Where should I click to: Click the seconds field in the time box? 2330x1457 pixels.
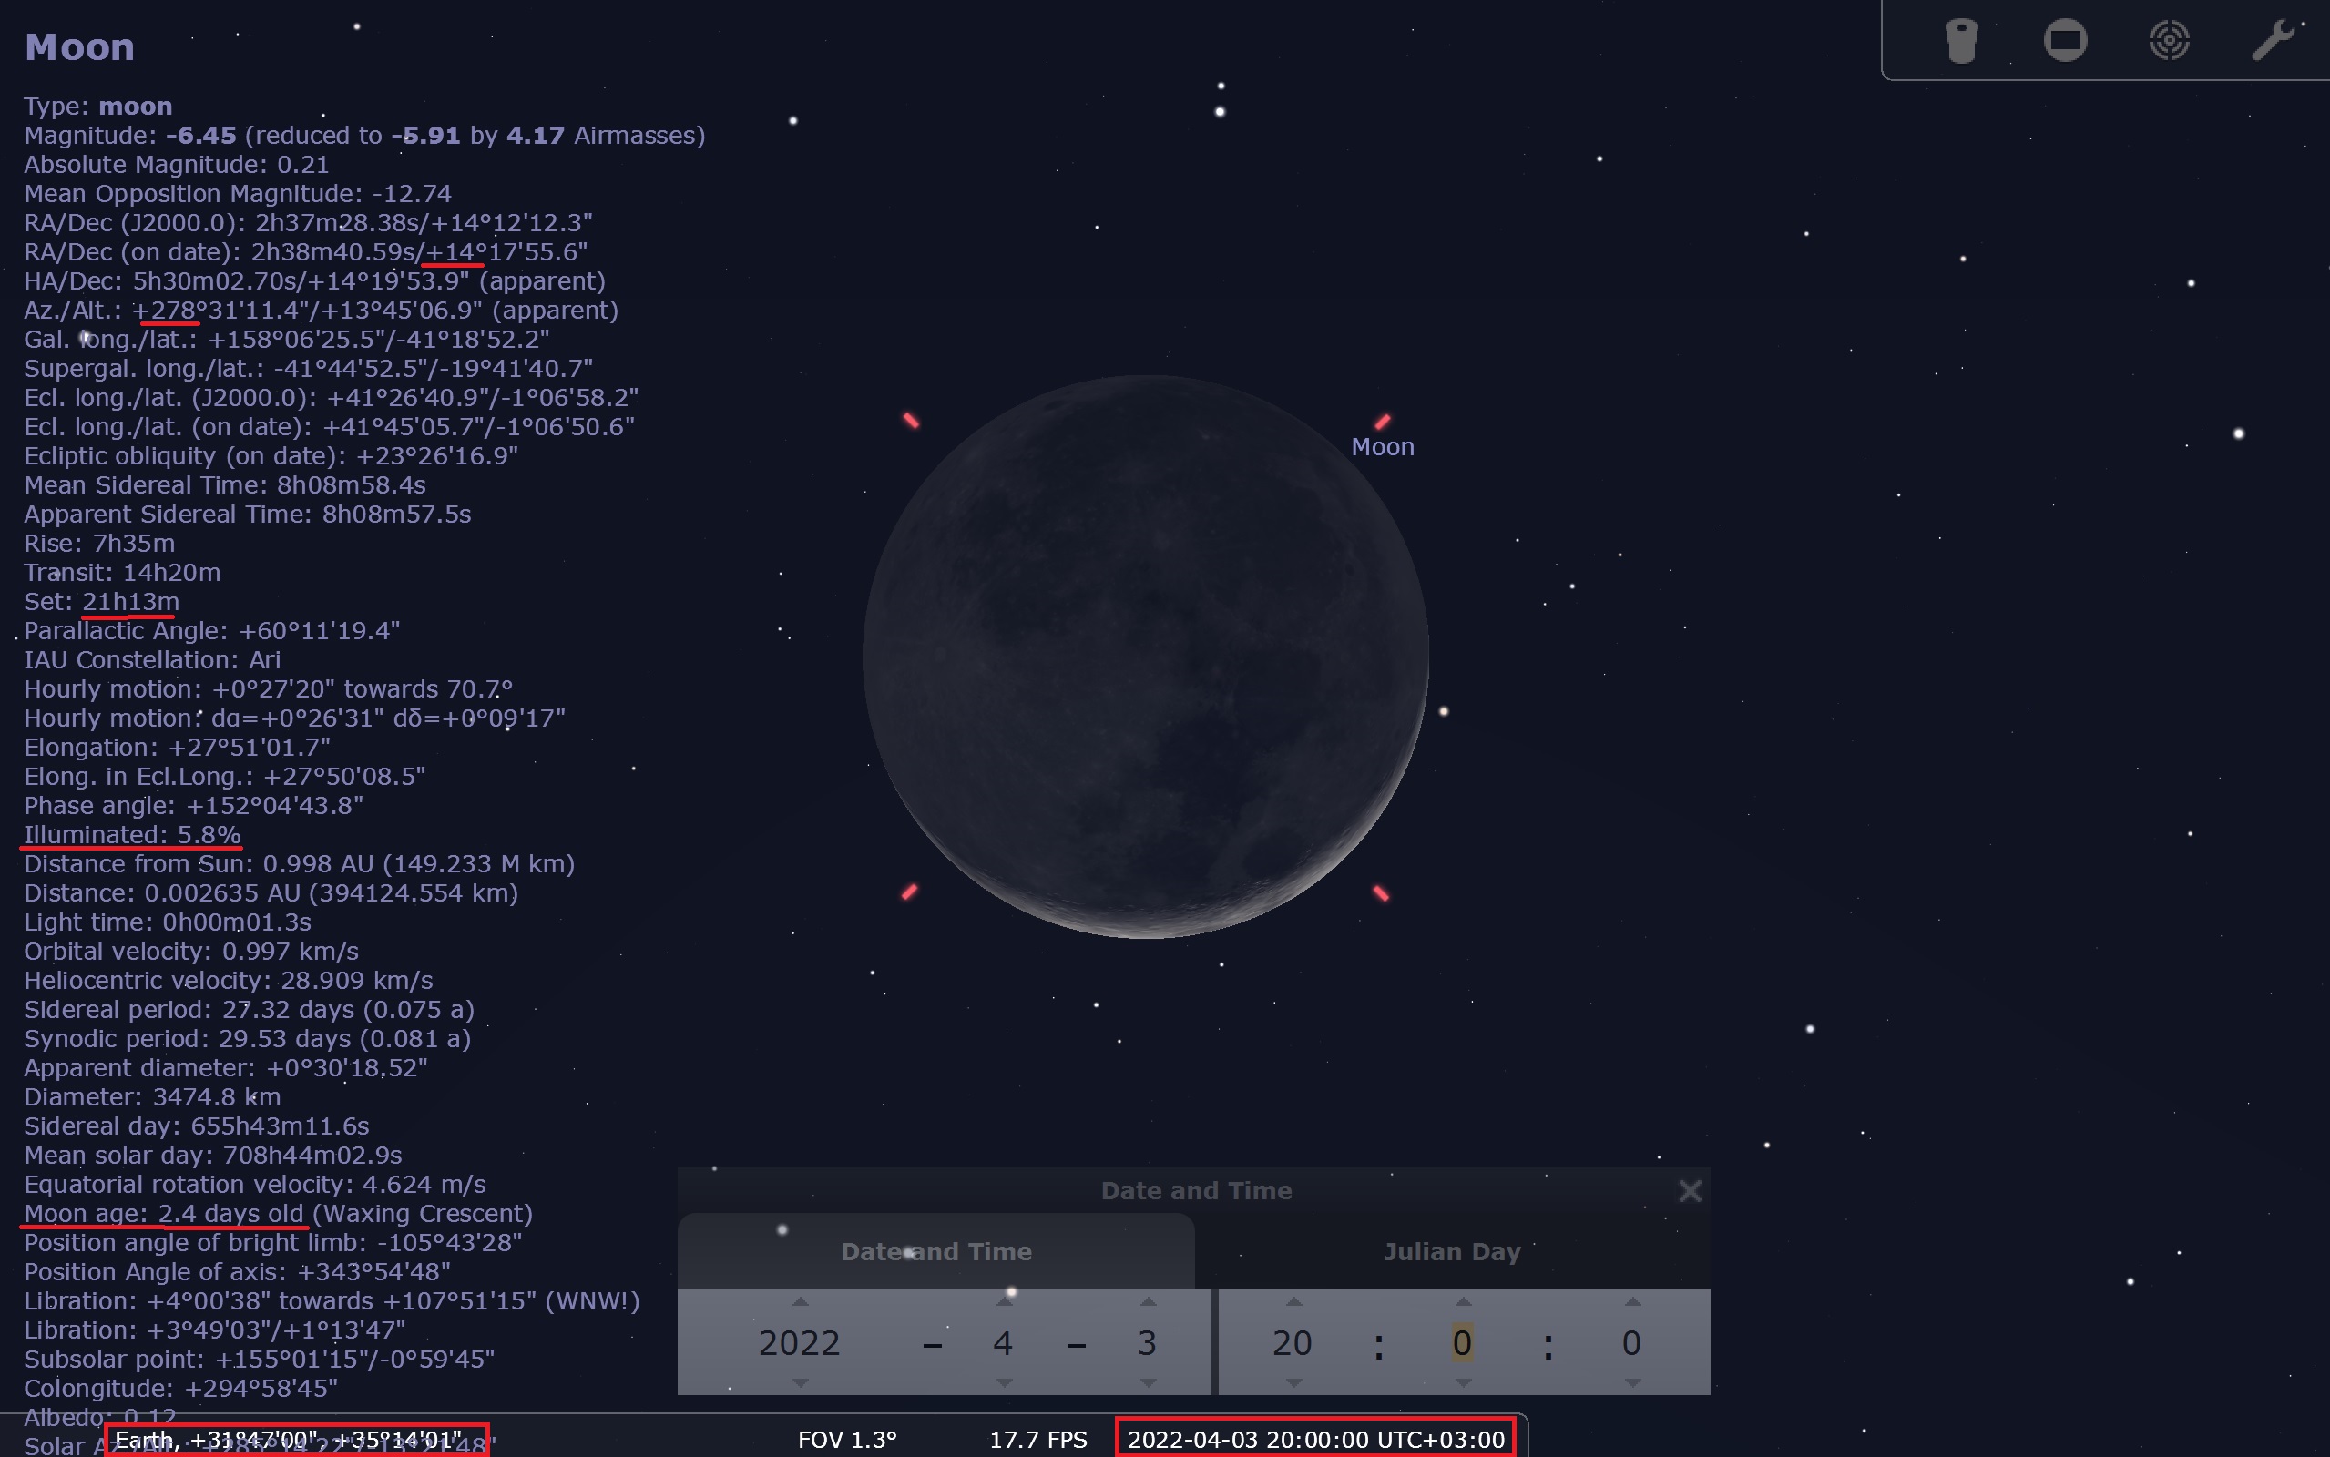pyautogui.click(x=1631, y=1342)
